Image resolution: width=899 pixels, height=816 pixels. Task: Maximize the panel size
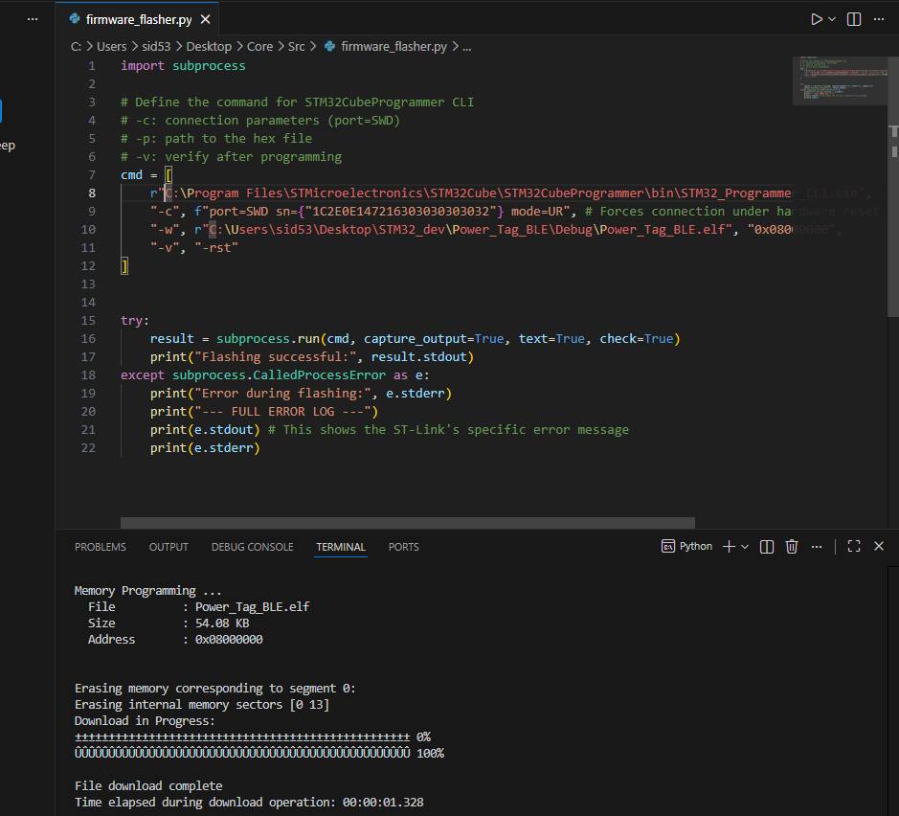tap(854, 547)
